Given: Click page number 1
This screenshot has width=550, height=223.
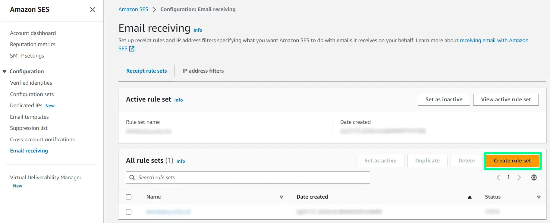Looking at the screenshot, I should point(508,177).
